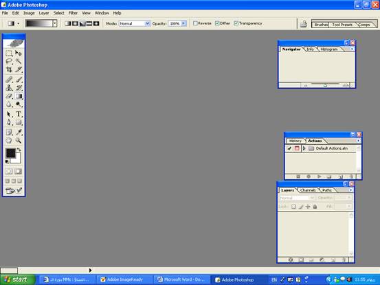Switch to the Channels tab
This screenshot has width=380, height=285.
point(308,190)
